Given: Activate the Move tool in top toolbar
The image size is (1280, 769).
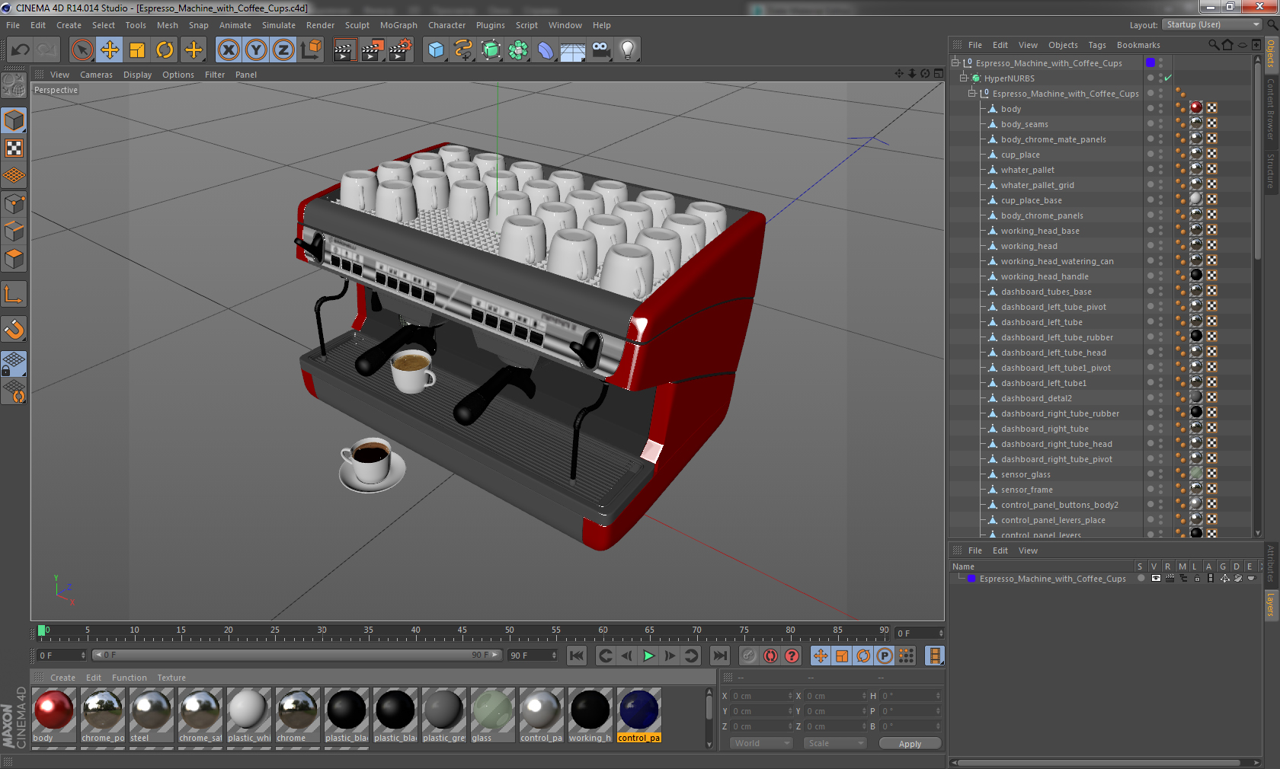Looking at the screenshot, I should coord(110,50).
